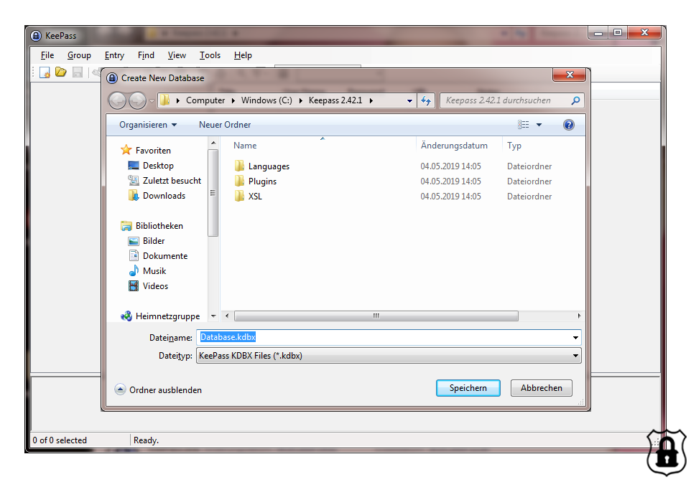Image resolution: width=691 pixels, height=482 pixels.
Task: Open the Find menu in KeePass
Action: (x=146, y=55)
